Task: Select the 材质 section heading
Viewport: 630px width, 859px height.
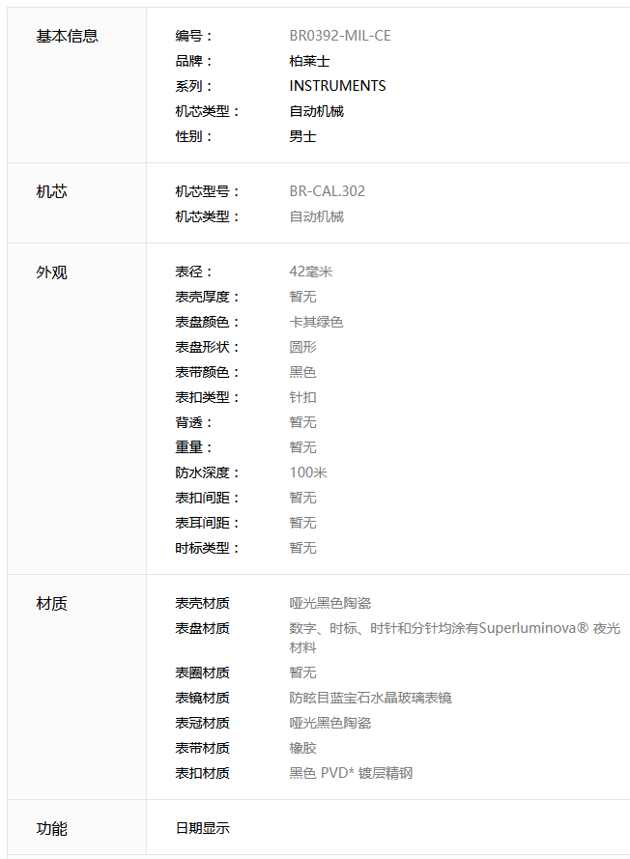Action: [51, 604]
